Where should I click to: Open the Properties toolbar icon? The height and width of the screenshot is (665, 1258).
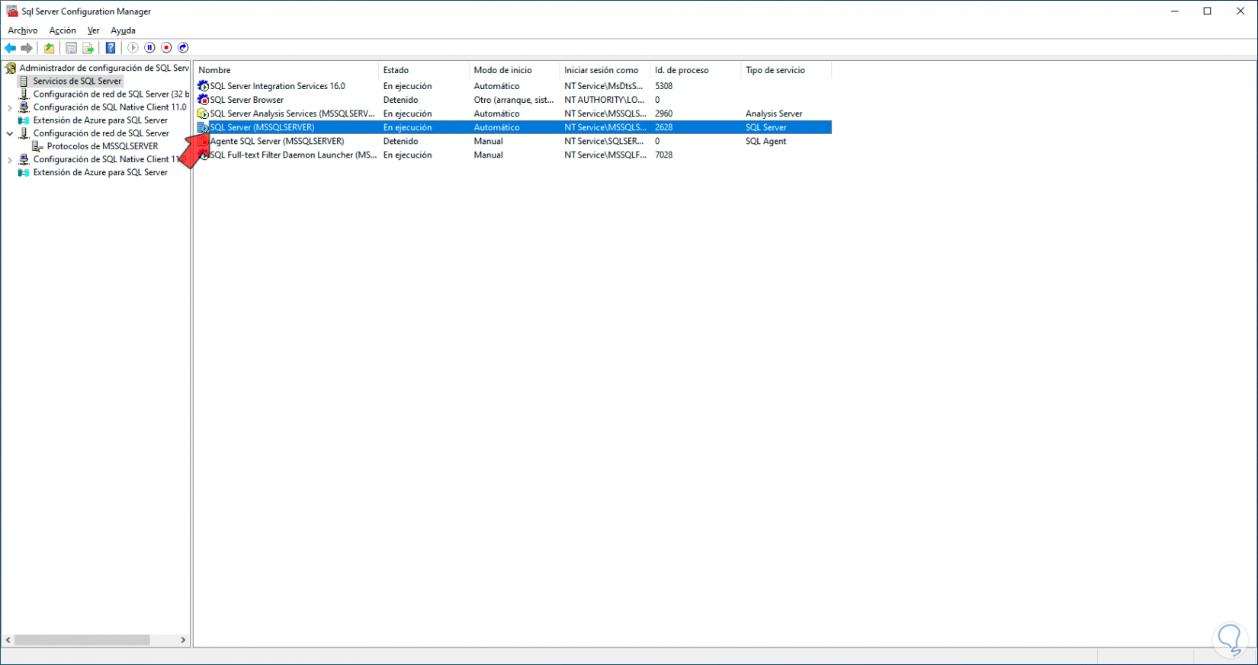coord(71,48)
